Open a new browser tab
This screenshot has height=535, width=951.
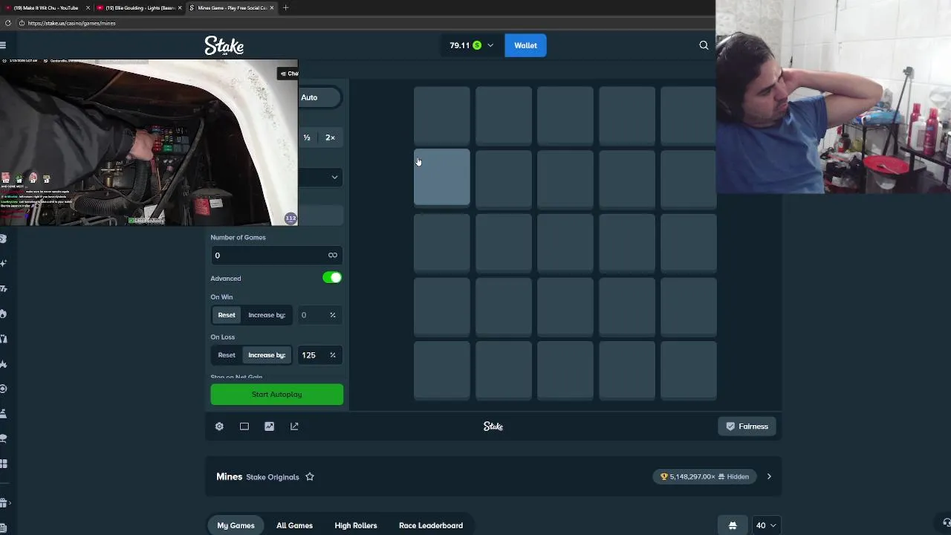click(285, 7)
